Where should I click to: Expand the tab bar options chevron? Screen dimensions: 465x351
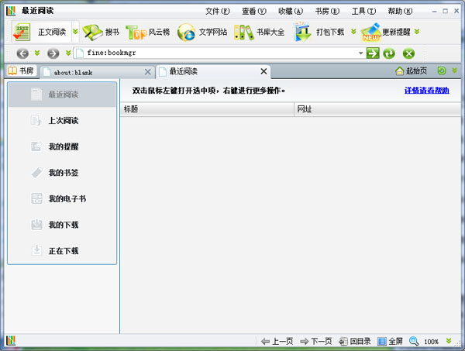point(454,71)
